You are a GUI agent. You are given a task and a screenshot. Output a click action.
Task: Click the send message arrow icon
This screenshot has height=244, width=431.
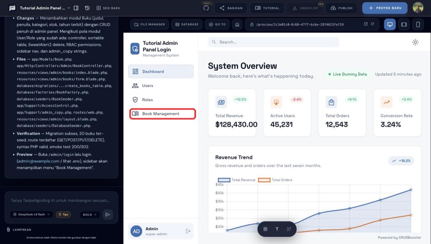[107, 215]
